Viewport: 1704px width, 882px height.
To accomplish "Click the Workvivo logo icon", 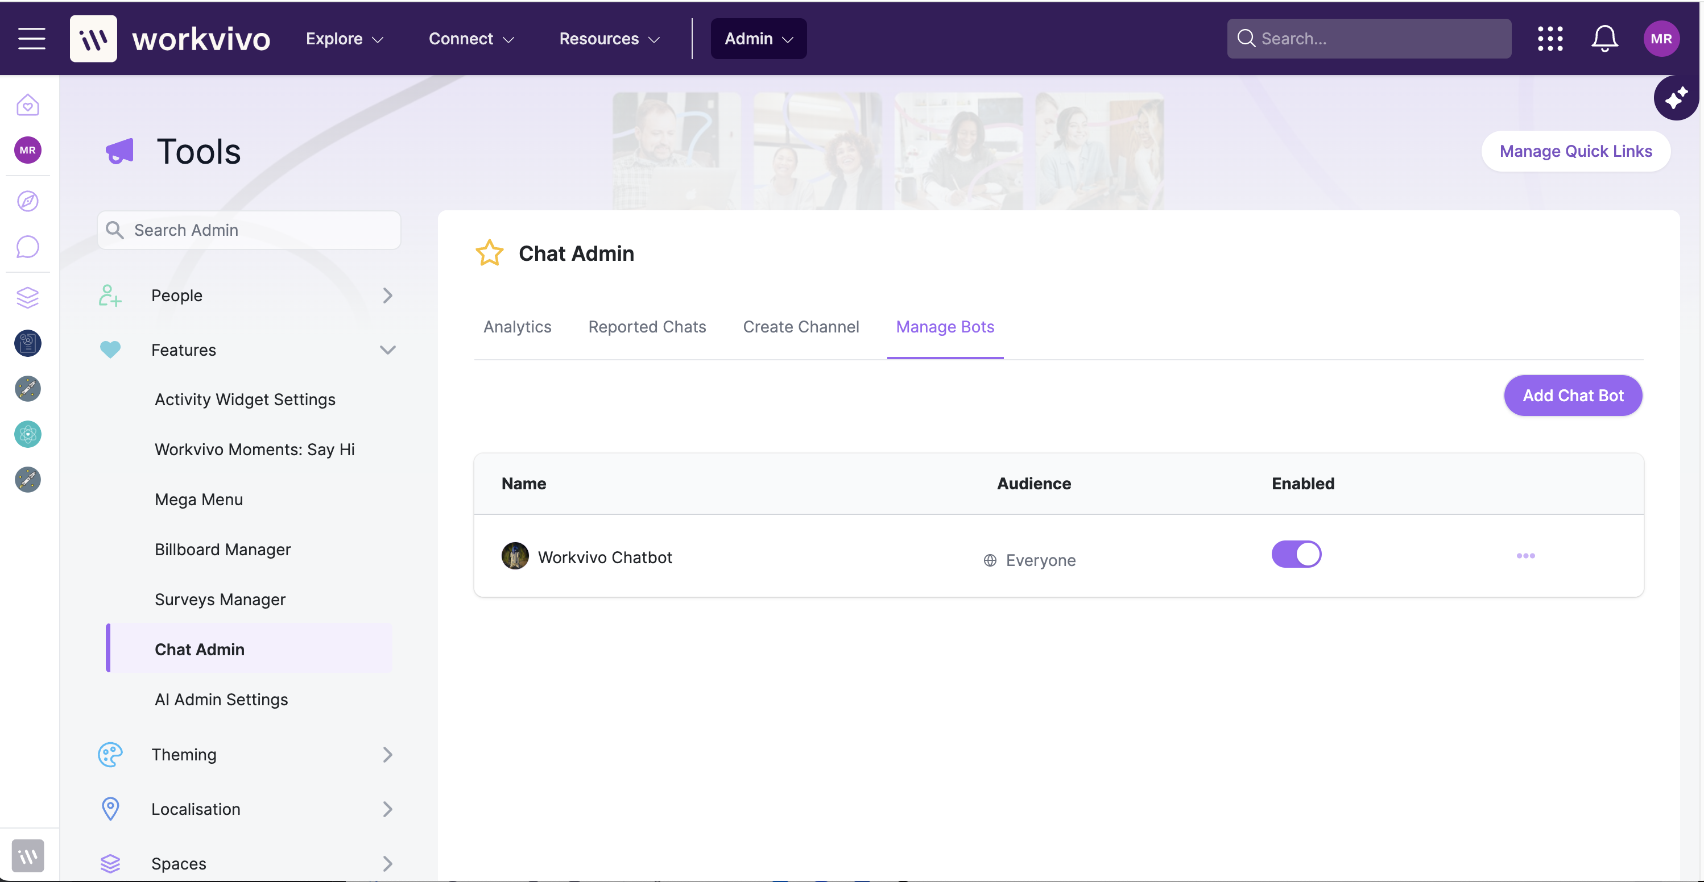I will tap(93, 38).
